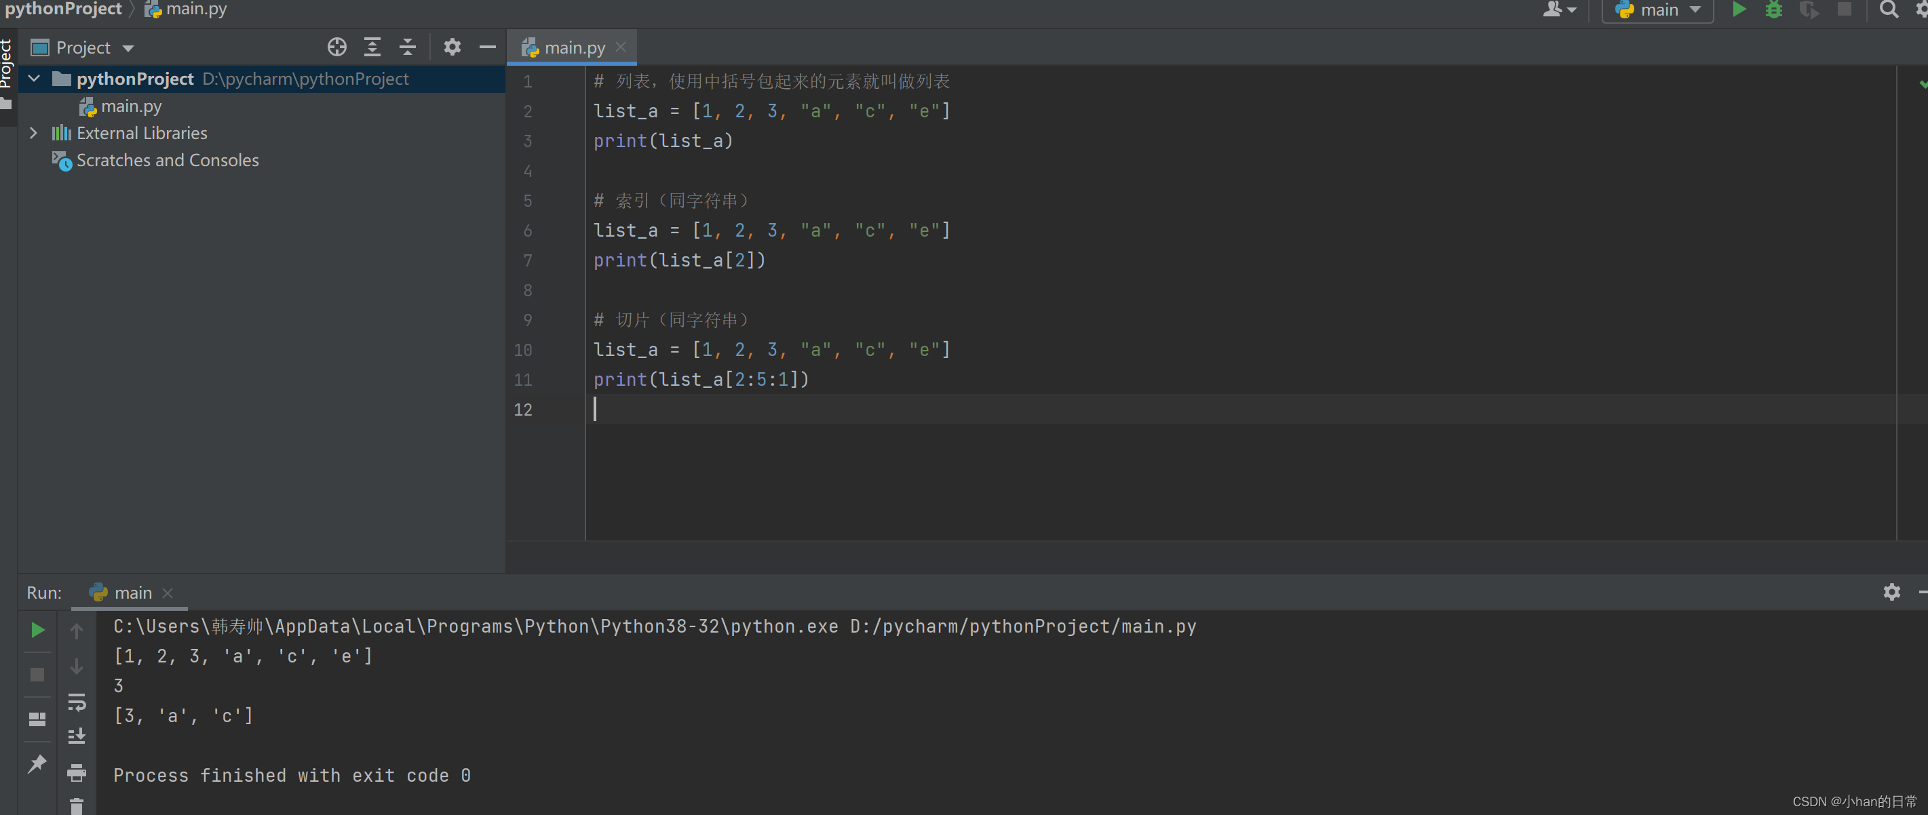Click Select Opened File target icon
This screenshot has width=1928, height=815.
[336, 47]
